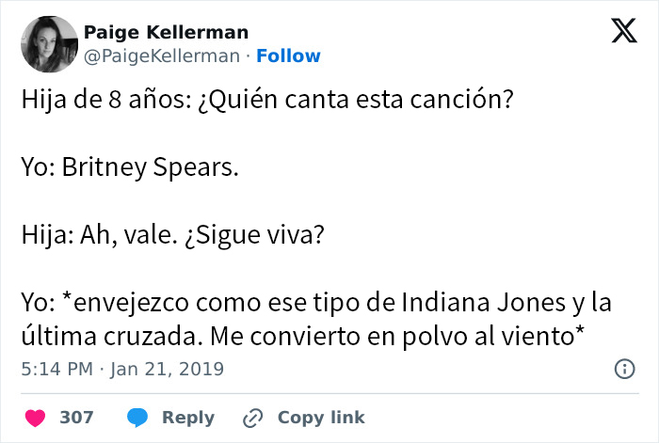Select the Copy link text
Screen dimensions: 659x443
[x=320, y=417]
